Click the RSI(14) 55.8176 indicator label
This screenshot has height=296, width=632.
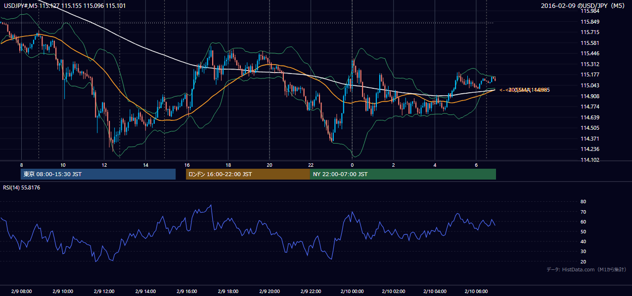click(21, 187)
